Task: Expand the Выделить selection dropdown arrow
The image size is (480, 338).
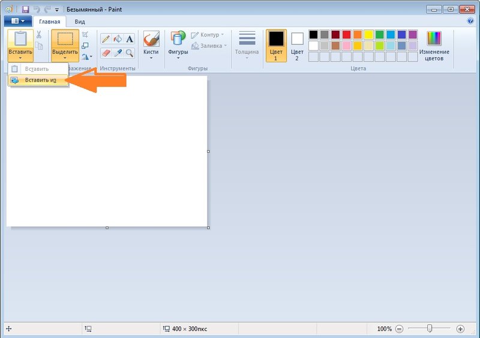Action: coord(65,58)
